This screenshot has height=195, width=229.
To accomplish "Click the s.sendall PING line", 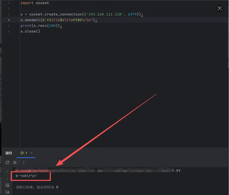I will pos(59,20).
